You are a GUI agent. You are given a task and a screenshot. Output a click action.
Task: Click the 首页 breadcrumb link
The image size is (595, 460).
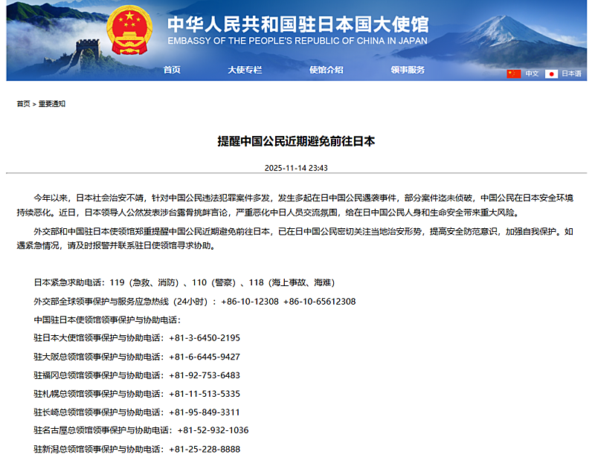tap(24, 104)
